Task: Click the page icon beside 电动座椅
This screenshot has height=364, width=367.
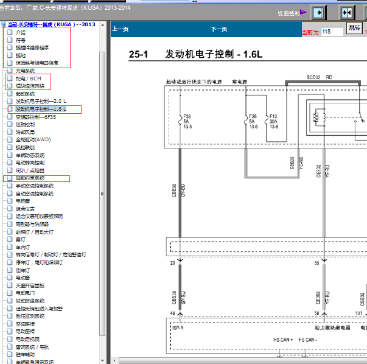Action: (10, 331)
